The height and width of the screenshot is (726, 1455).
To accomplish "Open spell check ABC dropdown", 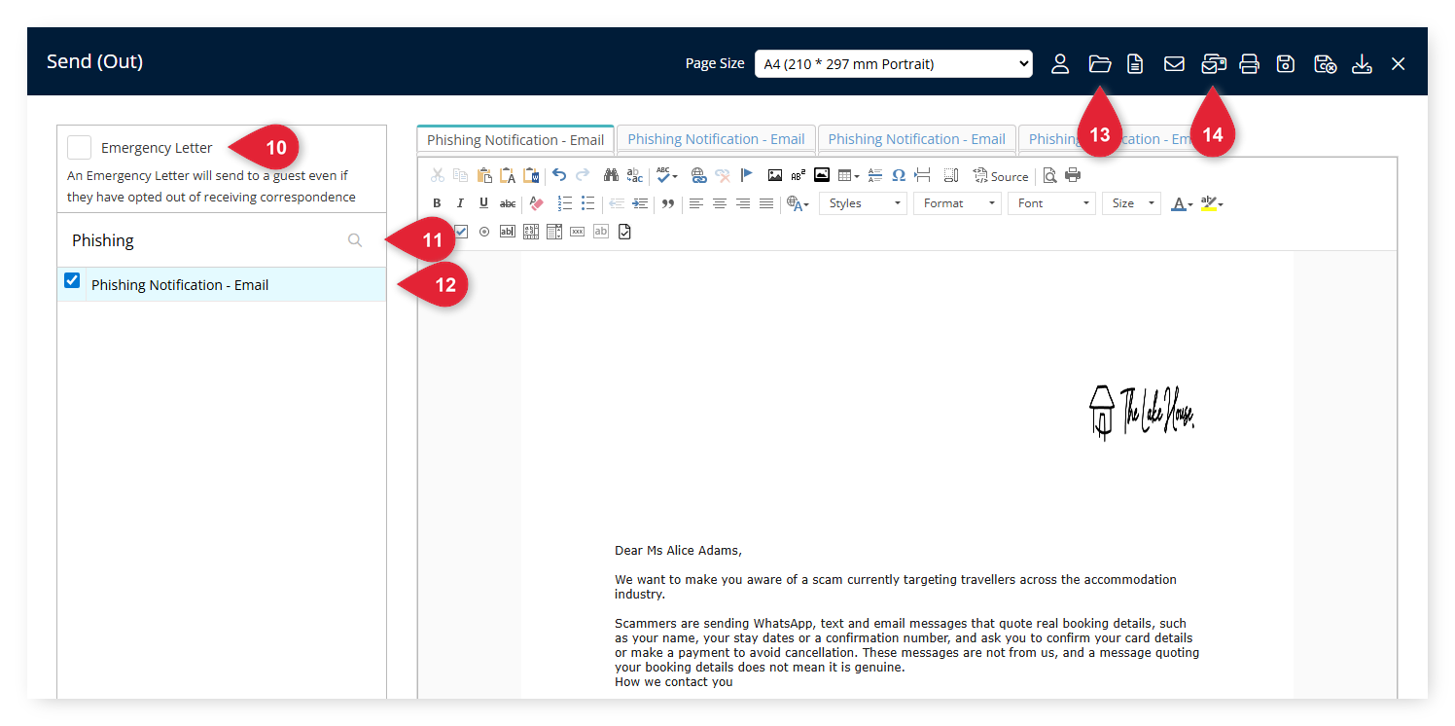I will (667, 175).
